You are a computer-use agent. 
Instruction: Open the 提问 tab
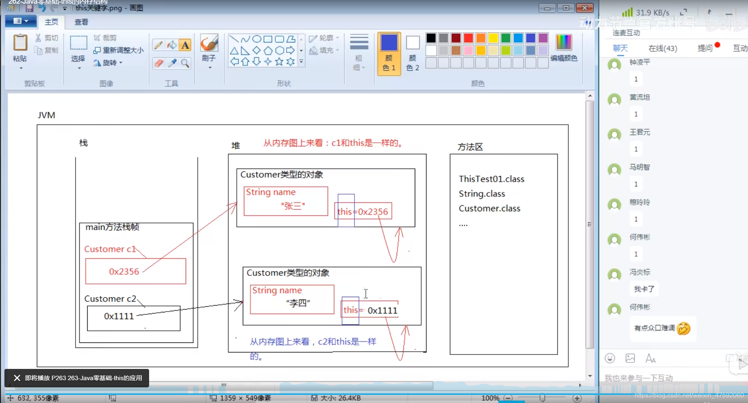[705, 48]
